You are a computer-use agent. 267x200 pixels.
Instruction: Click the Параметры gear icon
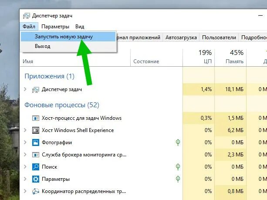[36, 179]
